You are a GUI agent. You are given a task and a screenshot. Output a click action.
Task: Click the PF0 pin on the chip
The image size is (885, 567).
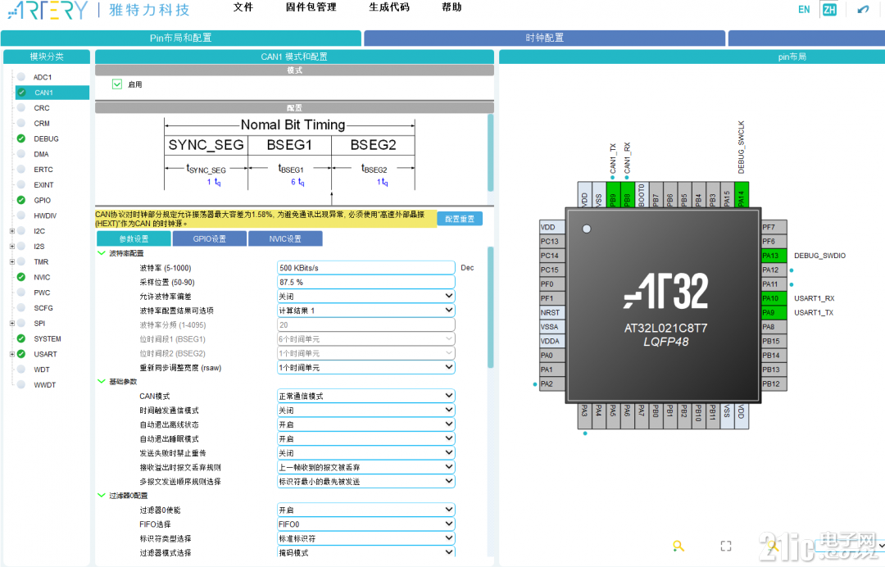pos(552,284)
